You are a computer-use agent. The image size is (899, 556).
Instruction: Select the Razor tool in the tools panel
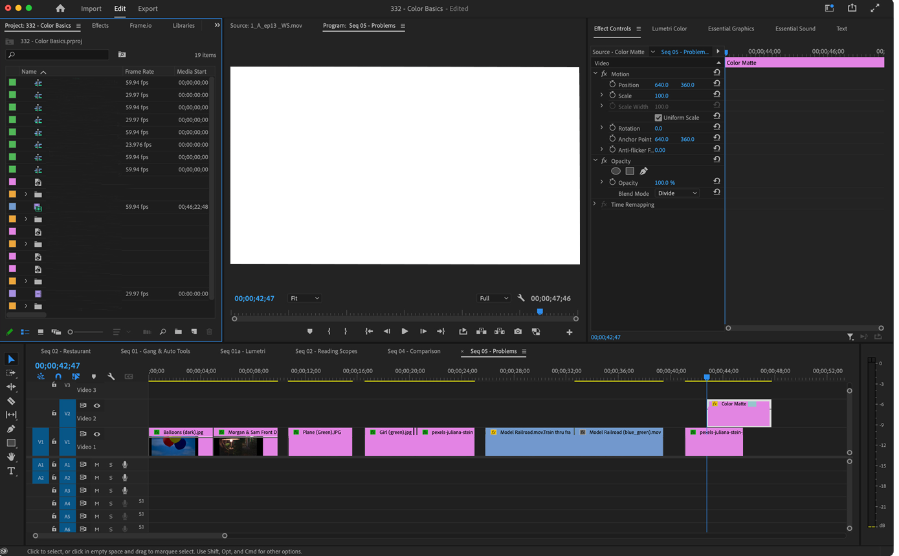(11, 401)
